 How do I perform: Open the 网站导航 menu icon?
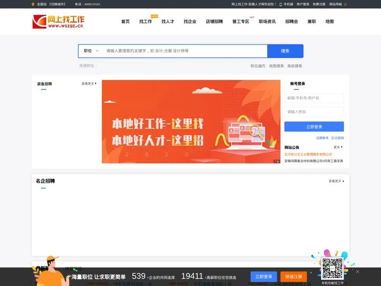coord(345,4)
